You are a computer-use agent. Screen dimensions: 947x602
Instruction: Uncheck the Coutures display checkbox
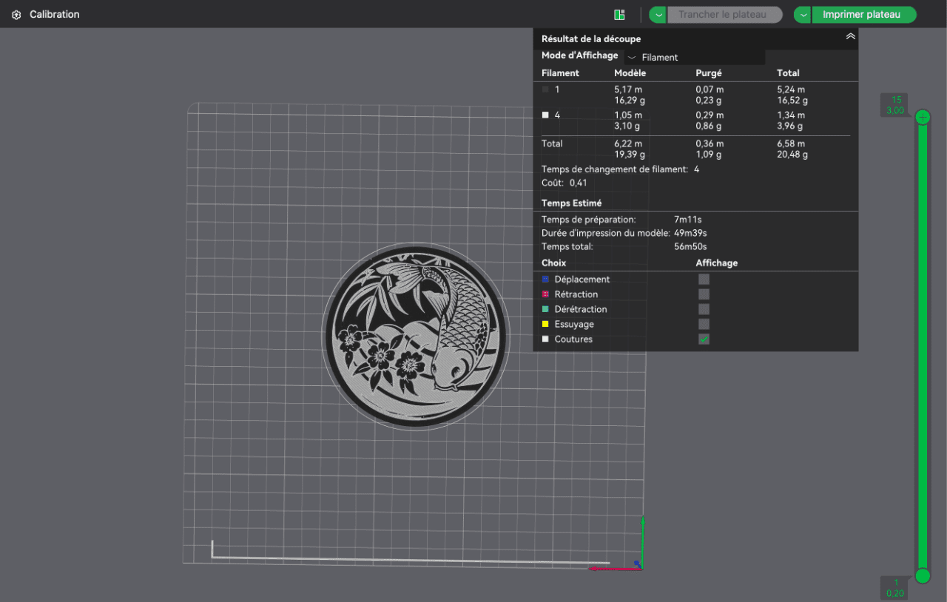704,339
